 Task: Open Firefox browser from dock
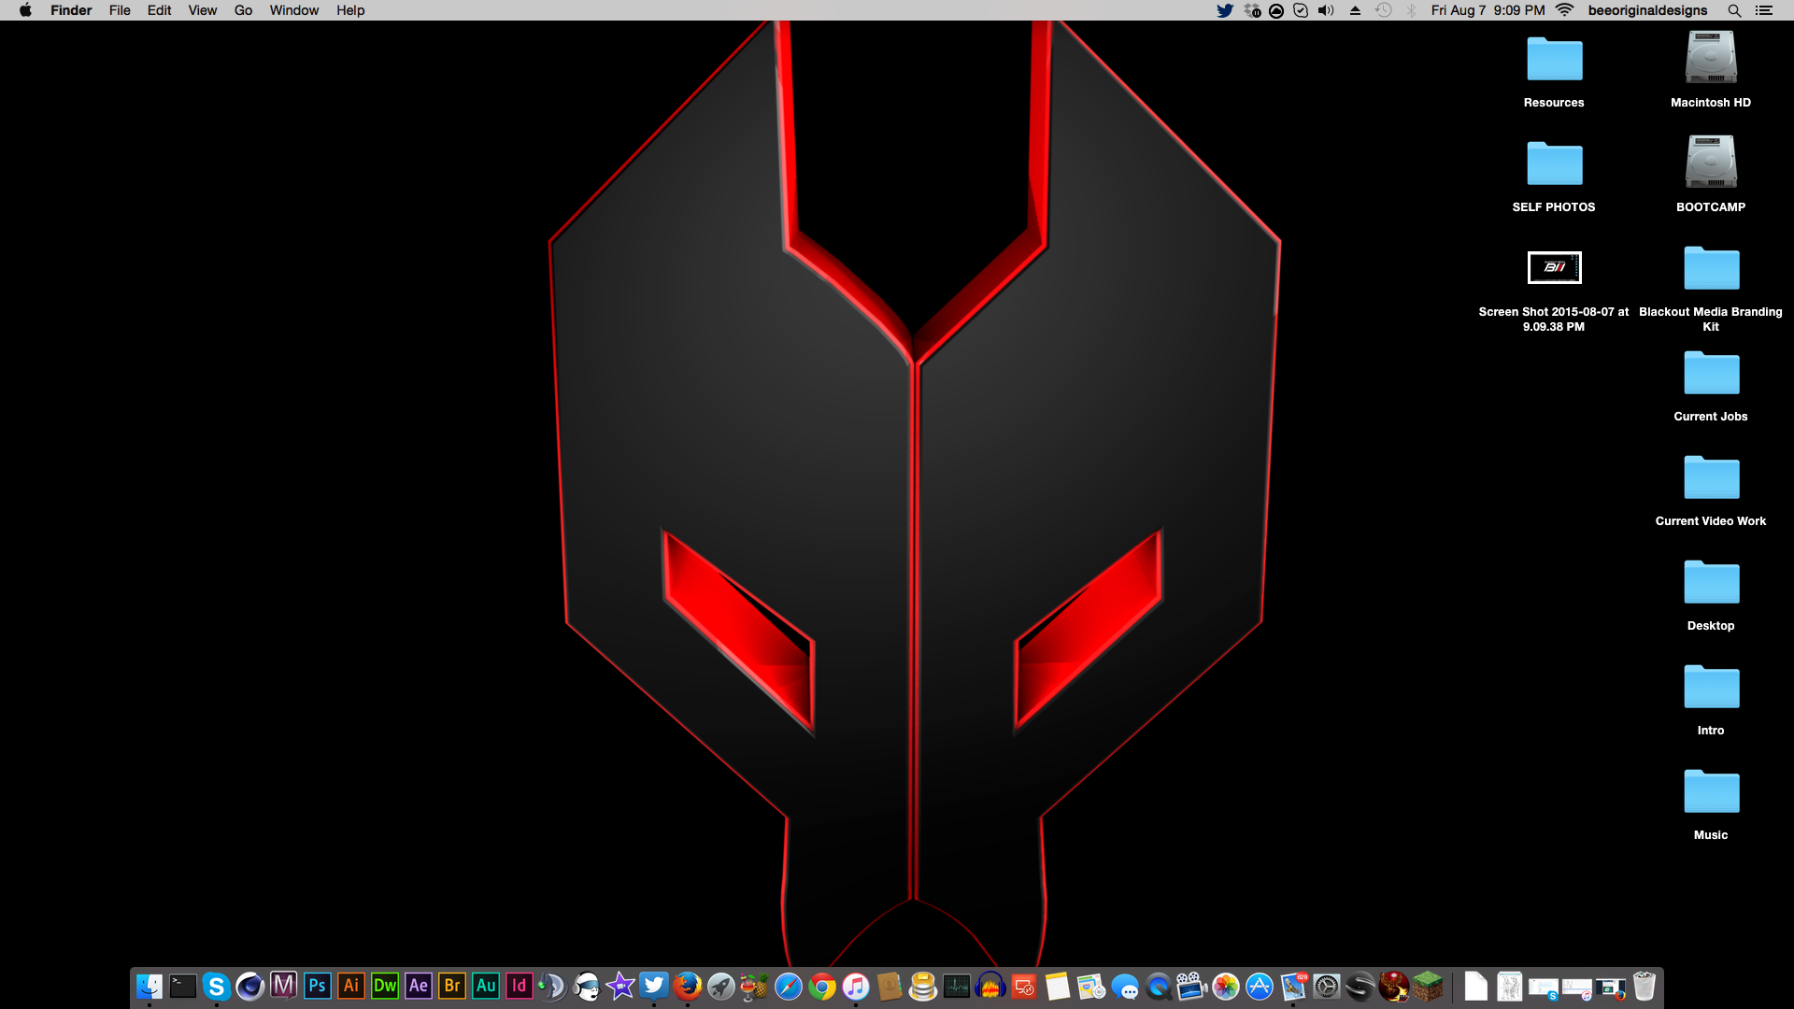[688, 987]
